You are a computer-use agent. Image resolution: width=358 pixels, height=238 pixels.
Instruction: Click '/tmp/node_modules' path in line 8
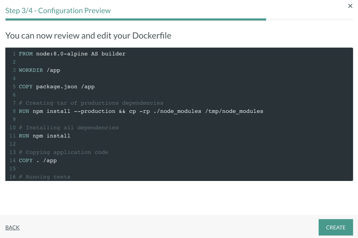coord(234,111)
